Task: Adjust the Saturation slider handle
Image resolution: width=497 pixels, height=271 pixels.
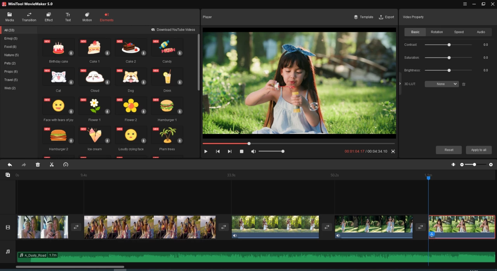Action: (449, 57)
